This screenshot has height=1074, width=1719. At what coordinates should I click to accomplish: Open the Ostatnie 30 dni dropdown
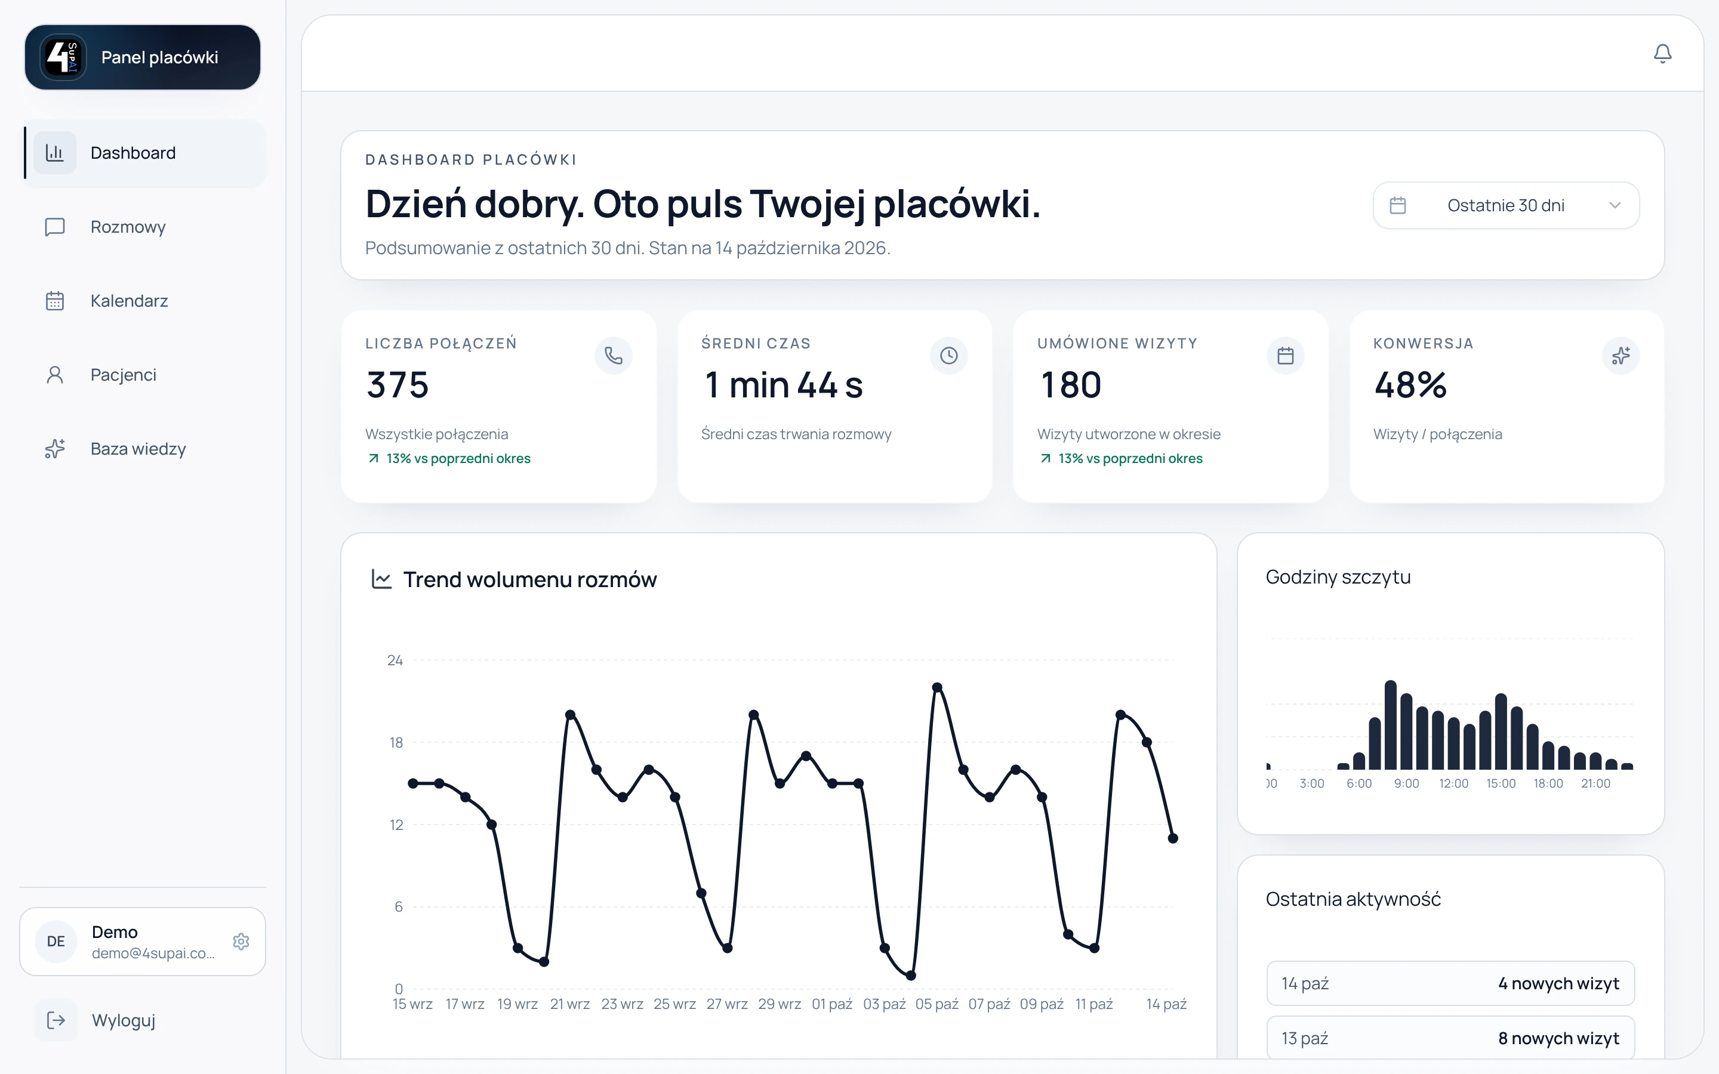point(1506,205)
